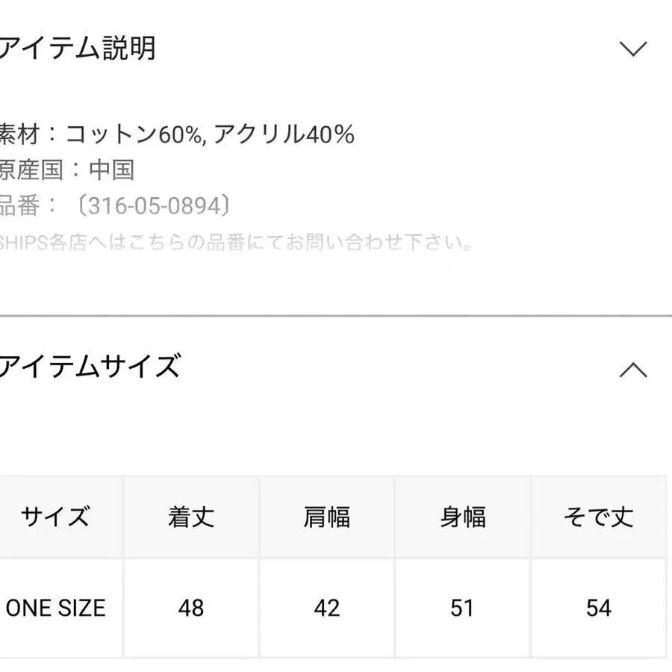Select the 着丈 value 48
The width and height of the screenshot is (672, 672).
[x=189, y=608]
